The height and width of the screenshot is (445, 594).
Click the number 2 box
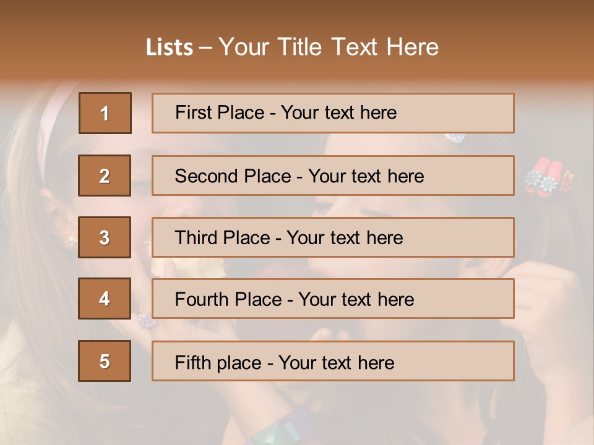(105, 176)
